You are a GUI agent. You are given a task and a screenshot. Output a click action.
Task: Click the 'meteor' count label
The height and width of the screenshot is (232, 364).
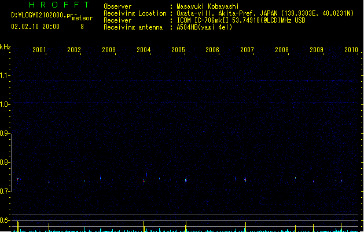(x=82, y=18)
